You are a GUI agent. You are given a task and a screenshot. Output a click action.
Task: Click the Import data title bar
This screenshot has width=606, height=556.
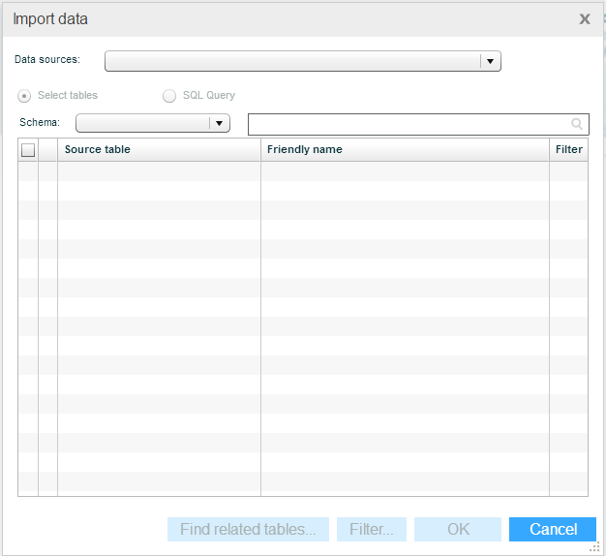point(290,18)
